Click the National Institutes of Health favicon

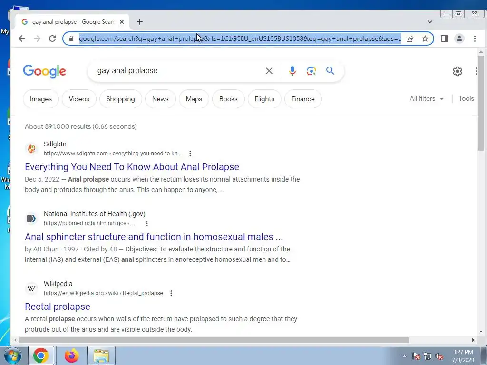[x=31, y=219]
